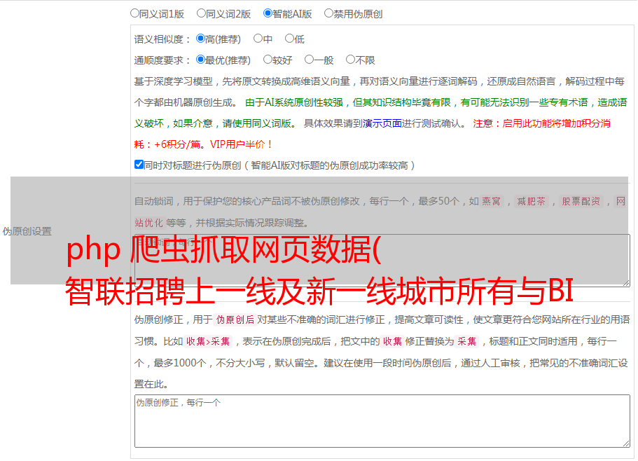This screenshot has height=461, width=638.
Task: Click the 减肥茶 example keyword
Action: pos(531,201)
